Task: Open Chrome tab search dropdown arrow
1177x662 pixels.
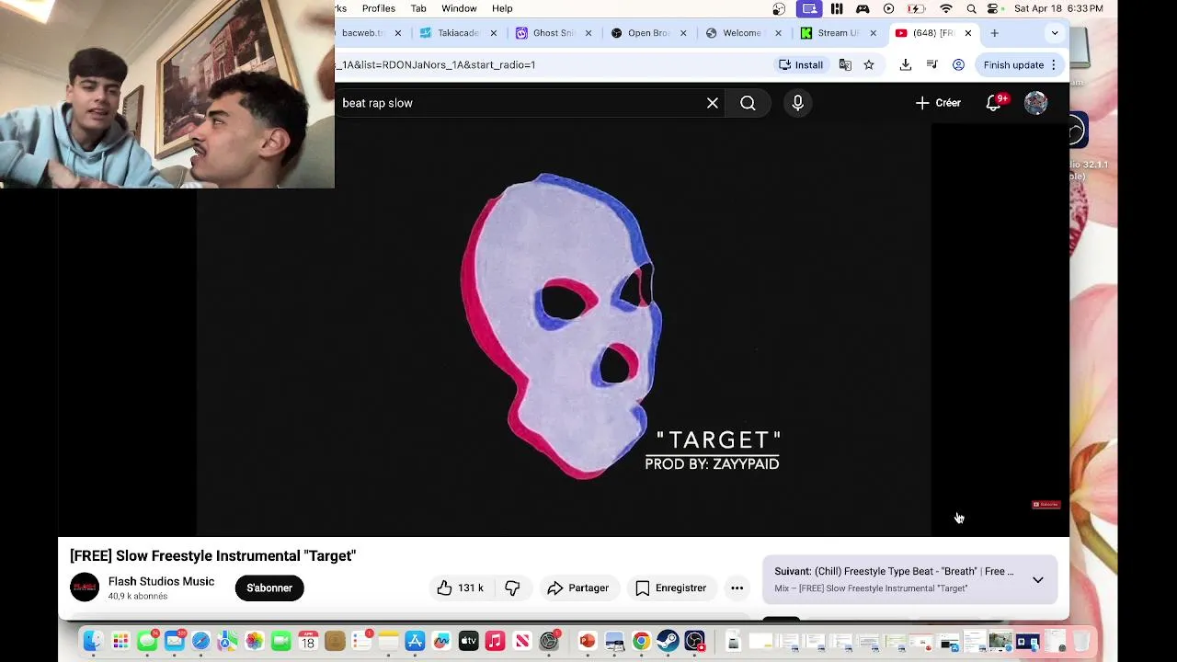Action: 1055,33
